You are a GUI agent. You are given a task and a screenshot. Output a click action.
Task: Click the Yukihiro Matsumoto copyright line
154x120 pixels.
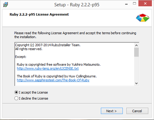tap(59, 64)
